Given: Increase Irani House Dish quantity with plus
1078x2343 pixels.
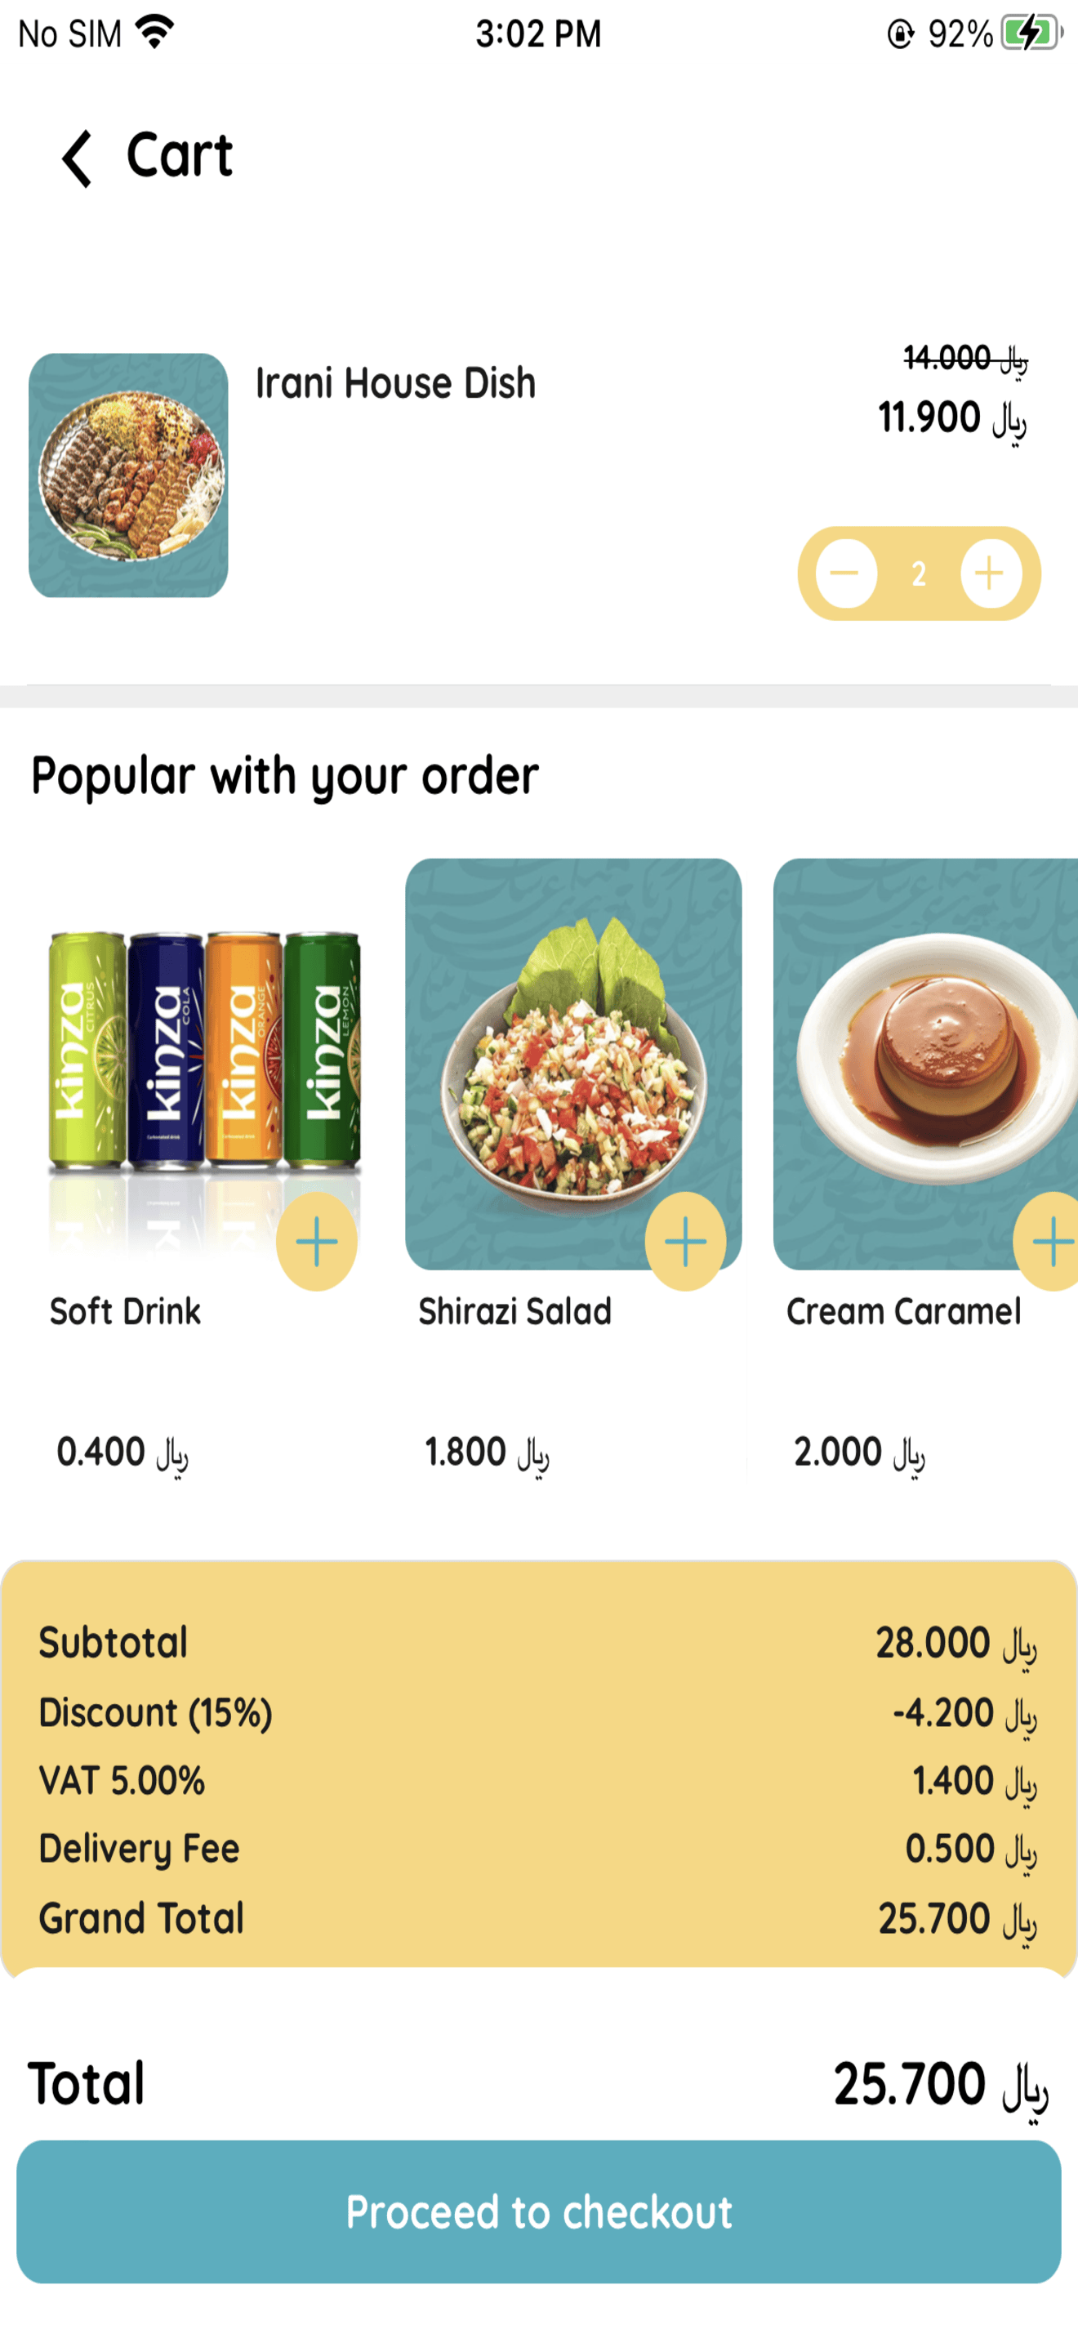Looking at the screenshot, I should click(x=991, y=574).
